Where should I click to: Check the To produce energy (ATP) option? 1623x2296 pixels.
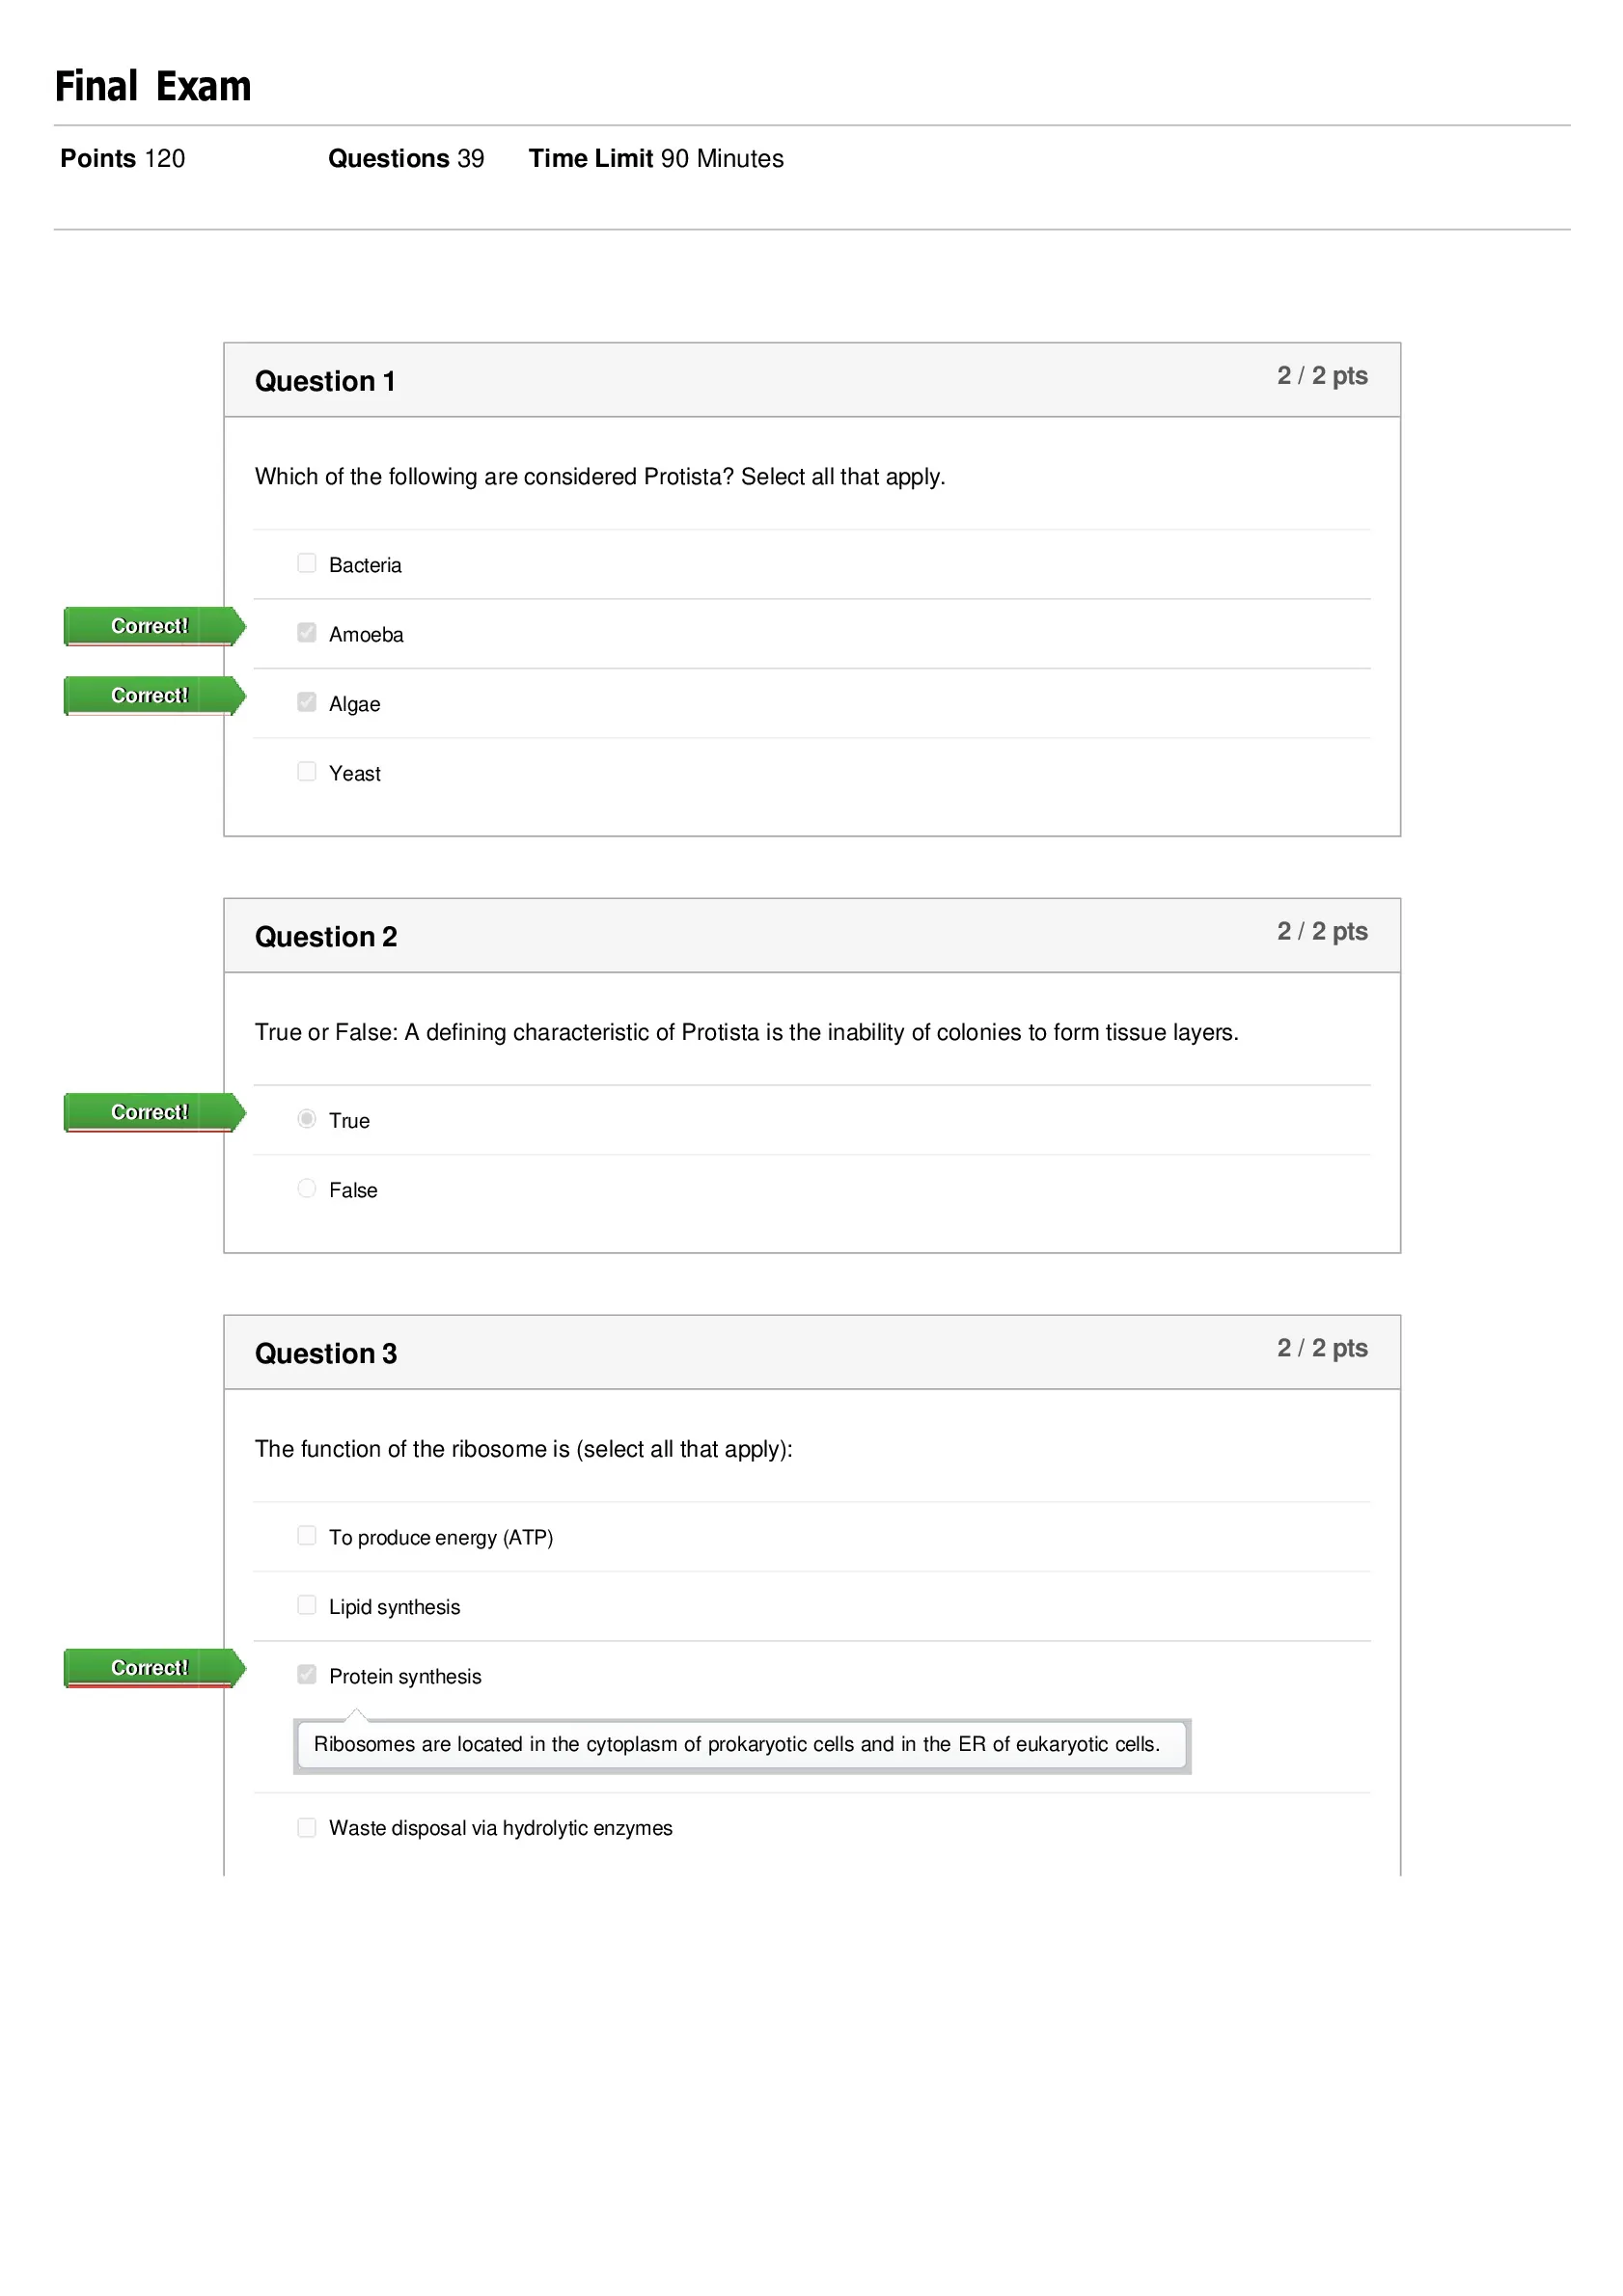pos(307,1535)
